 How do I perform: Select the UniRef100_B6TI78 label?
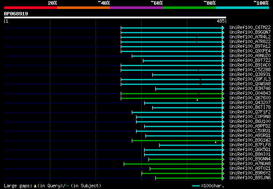click(x=250, y=108)
